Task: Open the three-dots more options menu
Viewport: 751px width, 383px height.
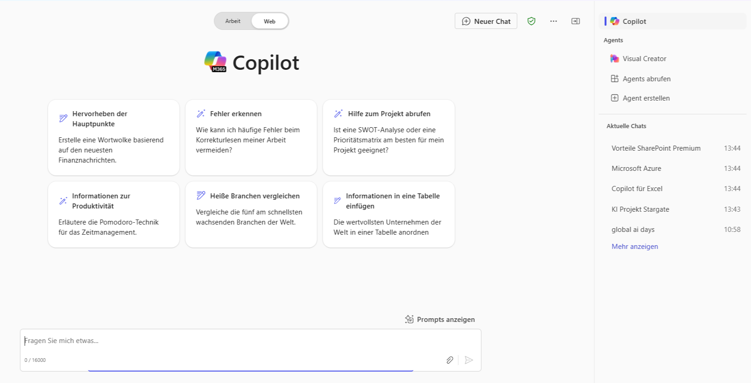Action: (x=553, y=21)
